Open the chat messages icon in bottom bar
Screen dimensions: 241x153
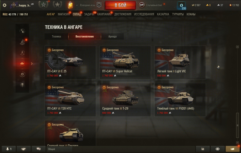tap(38, 149)
